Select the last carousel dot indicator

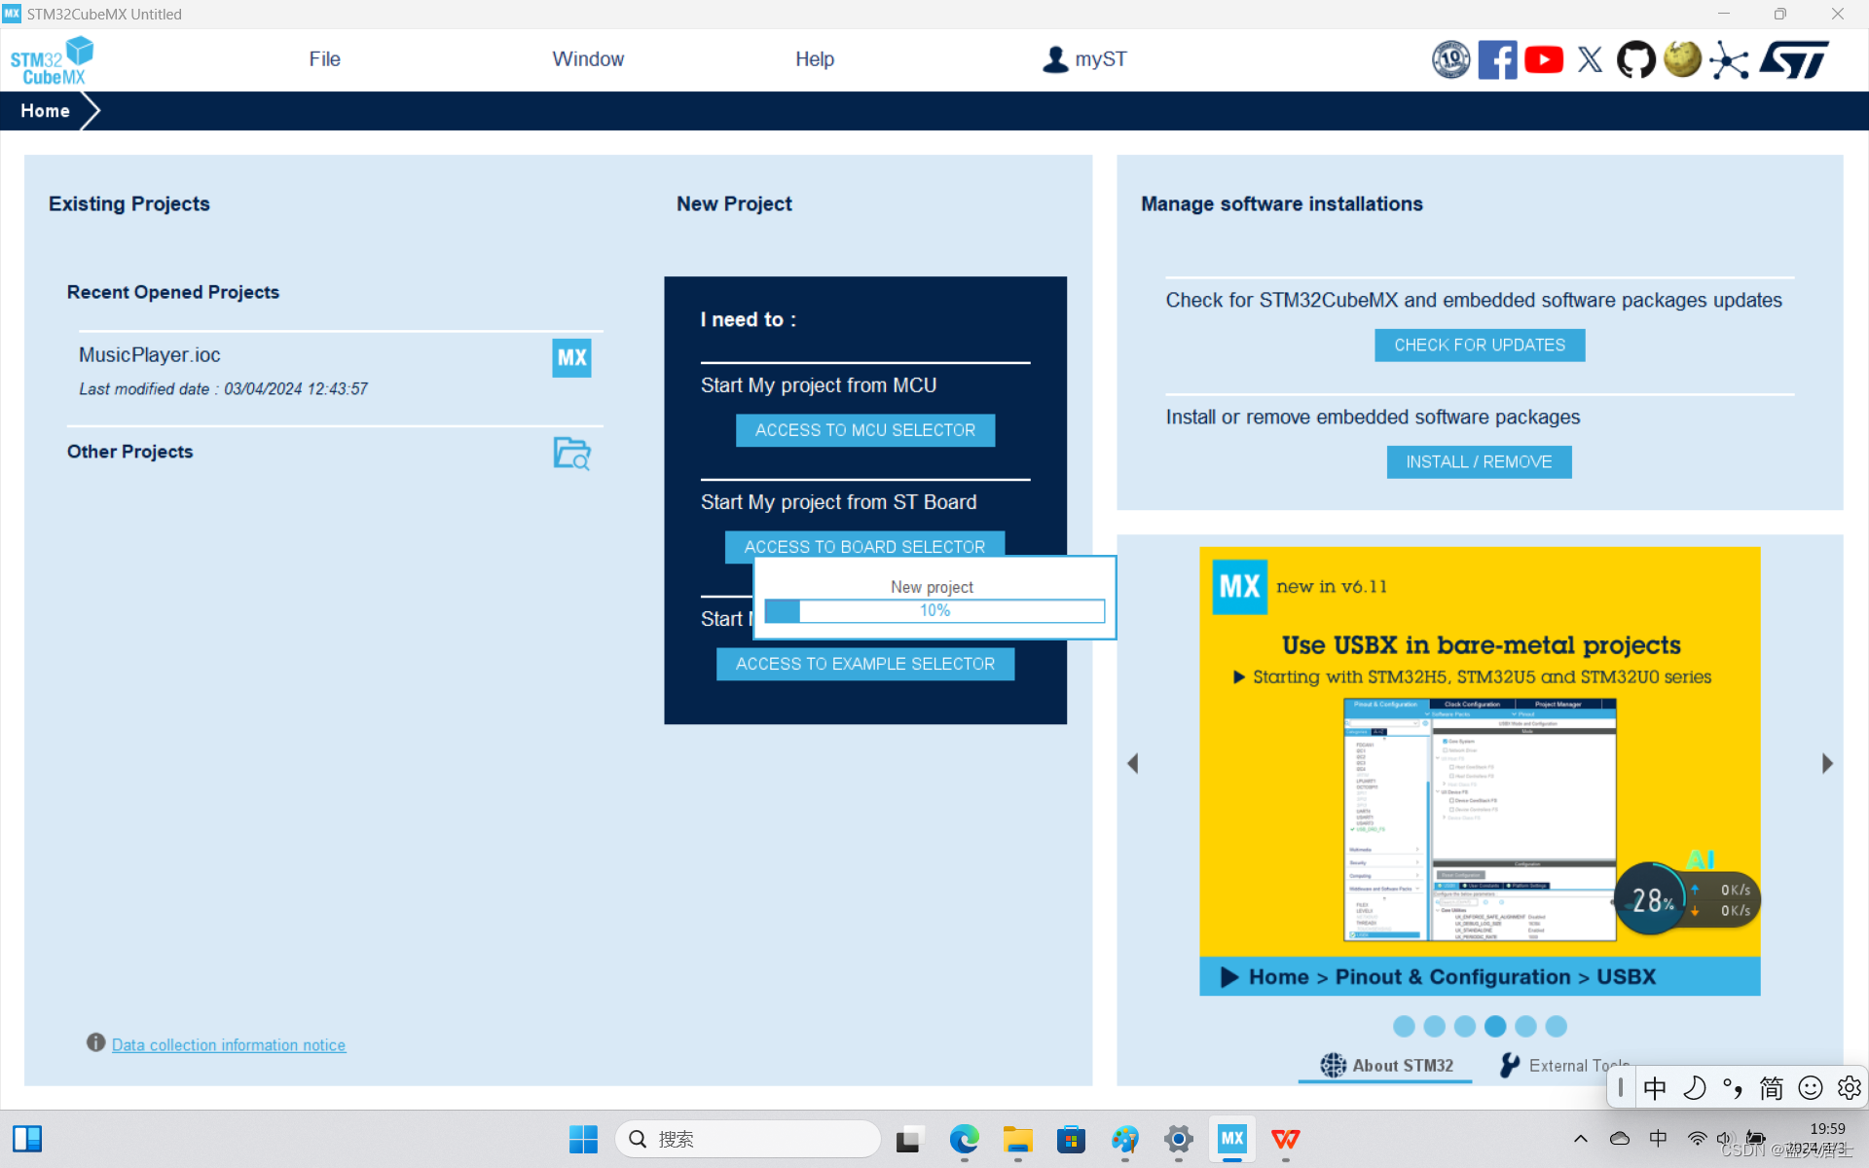pos(1557,1026)
